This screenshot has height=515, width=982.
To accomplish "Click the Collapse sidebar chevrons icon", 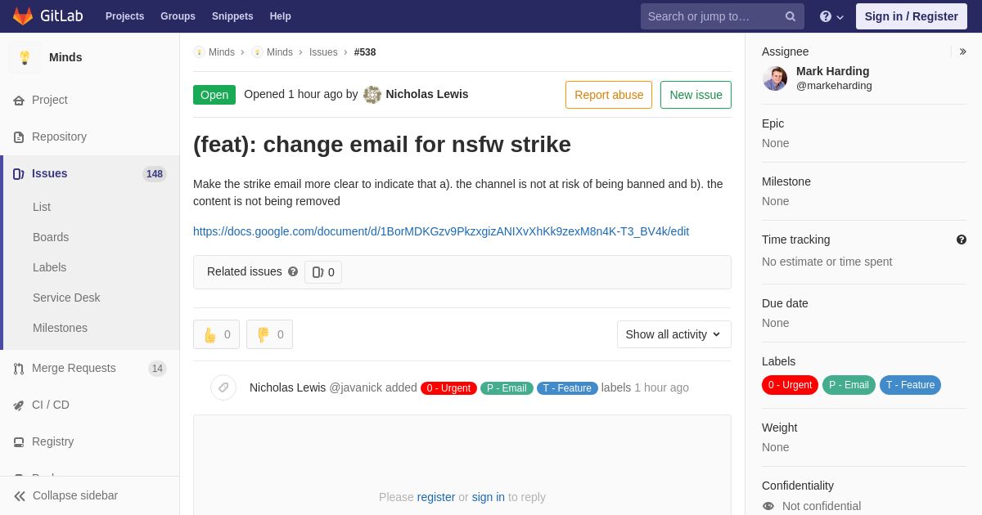I will (20, 496).
